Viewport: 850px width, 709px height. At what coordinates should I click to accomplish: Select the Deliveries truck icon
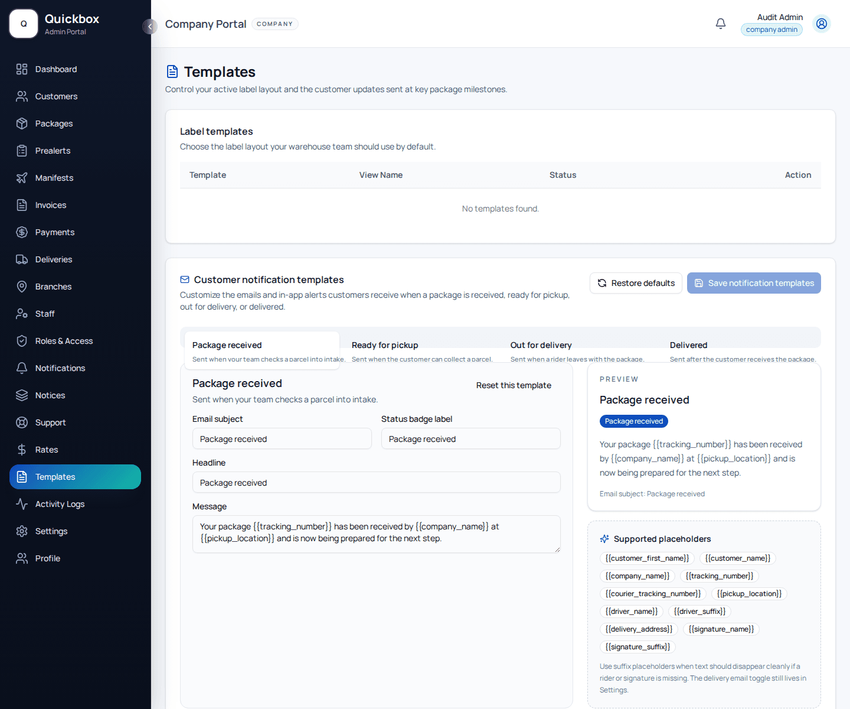[x=22, y=259]
